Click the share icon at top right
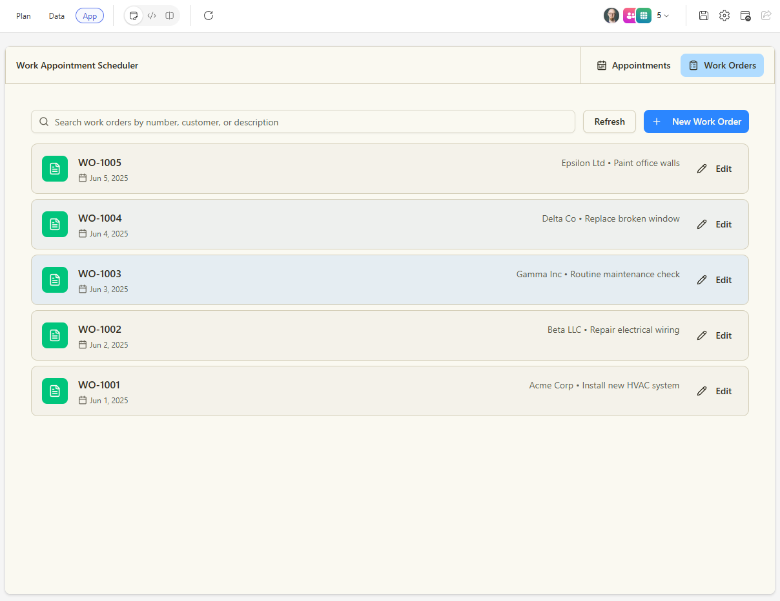This screenshot has height=601, width=780. coord(766,16)
